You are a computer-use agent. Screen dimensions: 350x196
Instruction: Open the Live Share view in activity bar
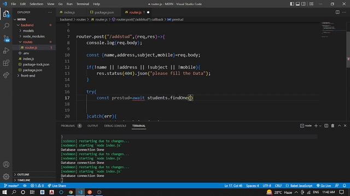point(6,75)
